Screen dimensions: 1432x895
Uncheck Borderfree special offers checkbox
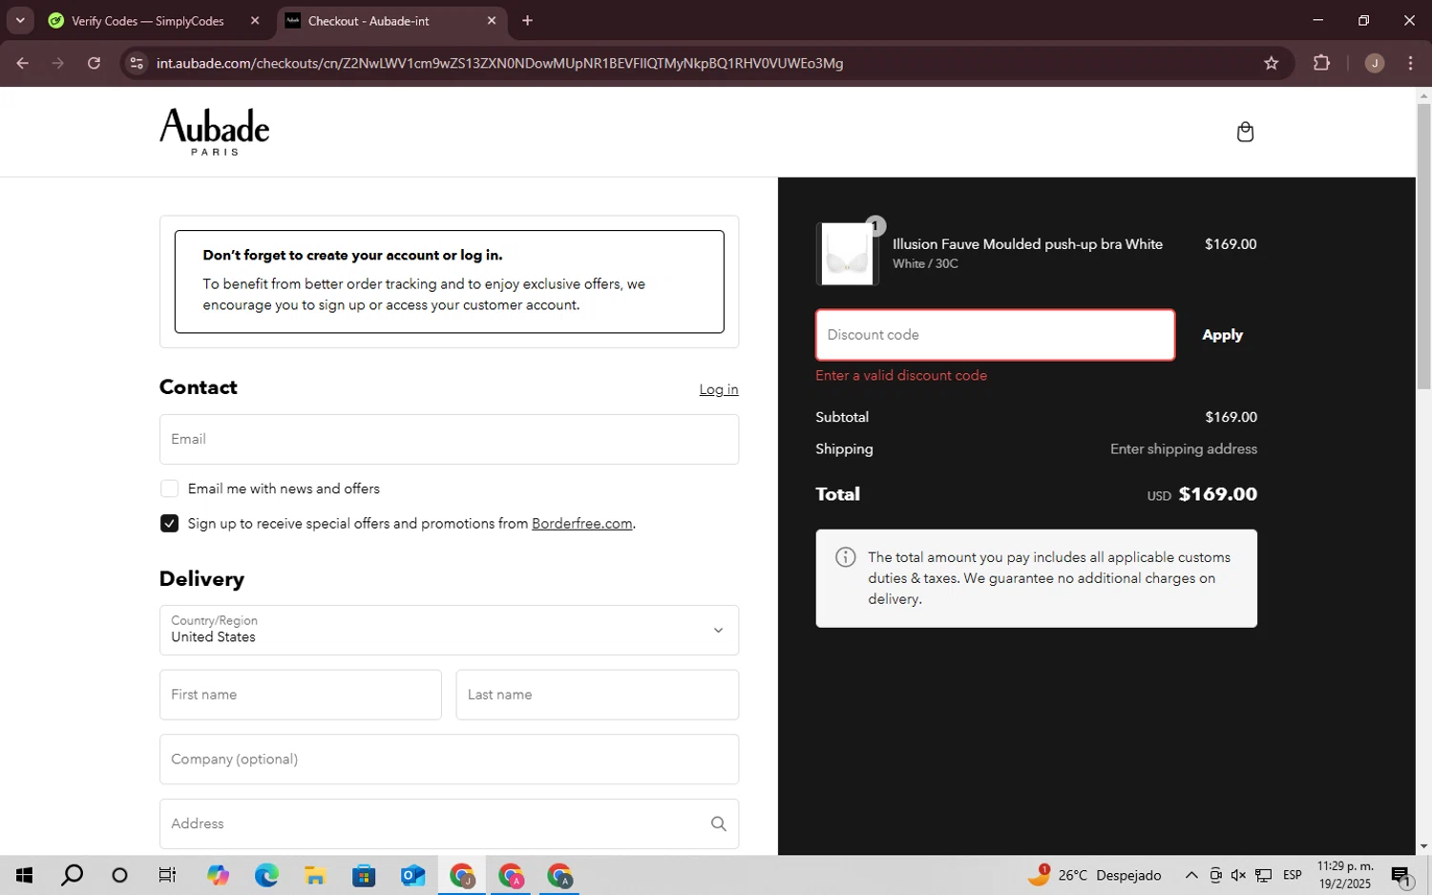tap(169, 523)
